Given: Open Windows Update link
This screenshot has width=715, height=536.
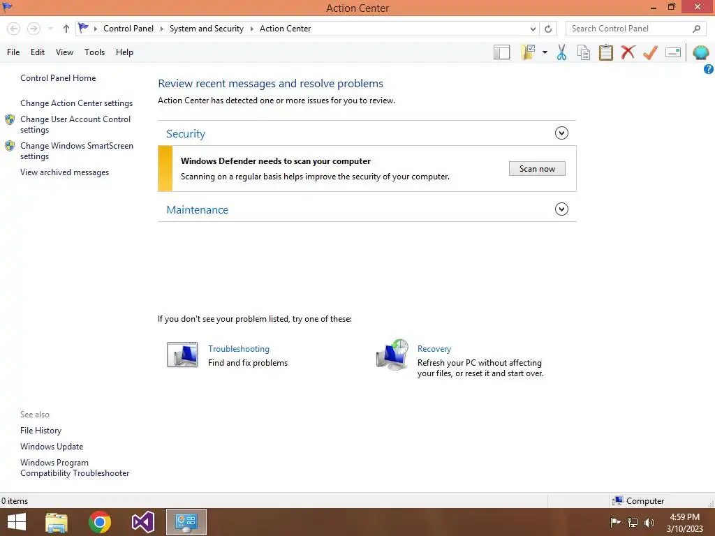Looking at the screenshot, I should (52, 446).
